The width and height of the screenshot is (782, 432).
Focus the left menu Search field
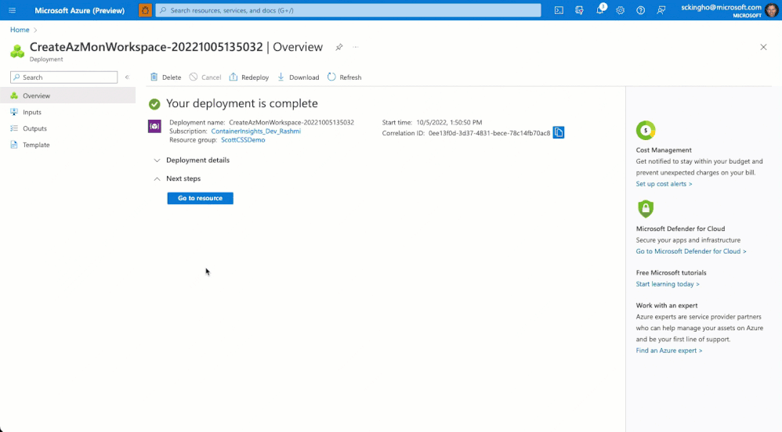(63, 77)
